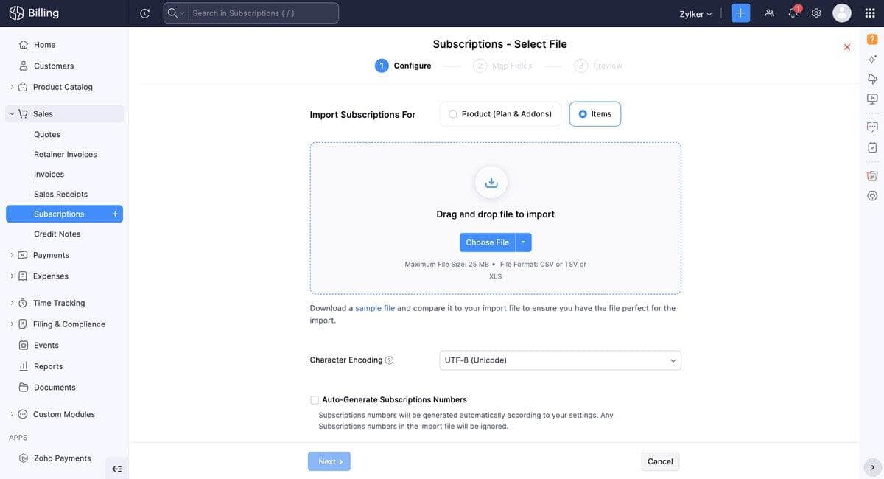The width and height of the screenshot is (884, 479).
Task: Go to Invoices in the sidebar
Action: [49, 174]
